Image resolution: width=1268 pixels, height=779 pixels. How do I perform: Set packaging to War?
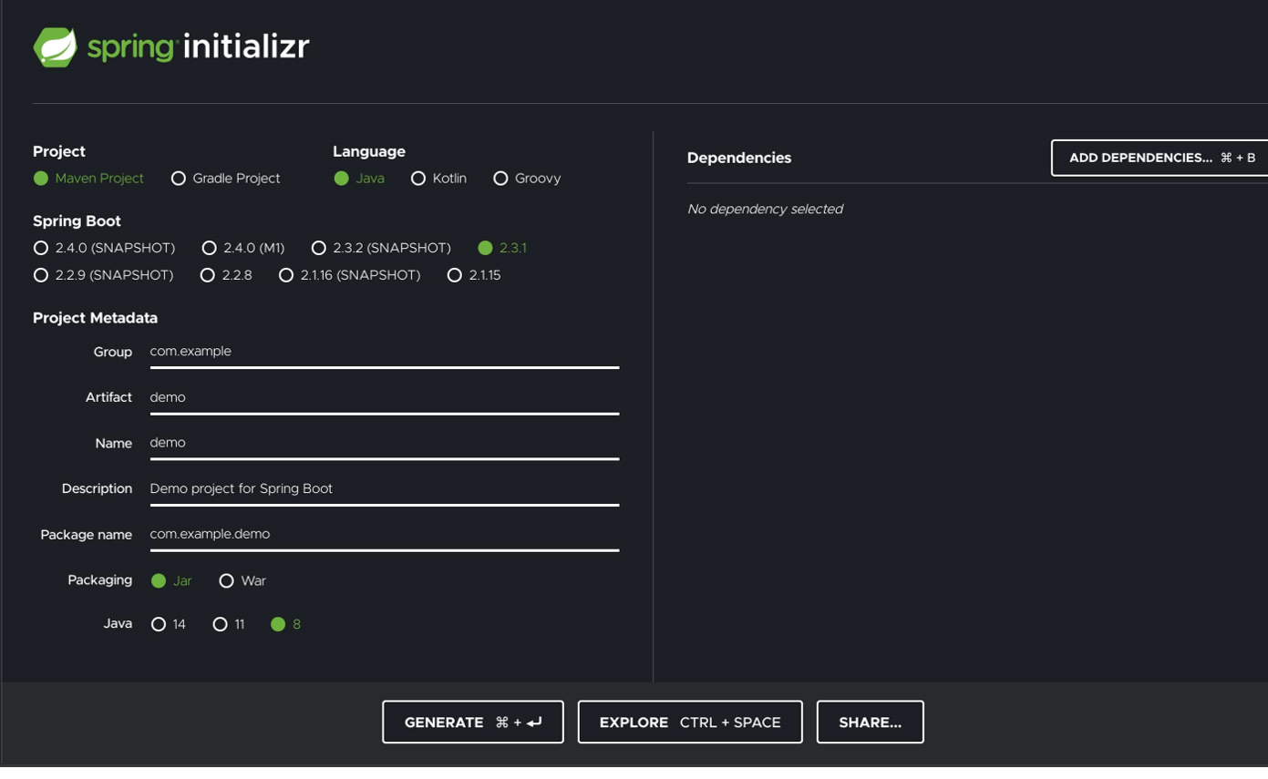pyautogui.click(x=227, y=580)
